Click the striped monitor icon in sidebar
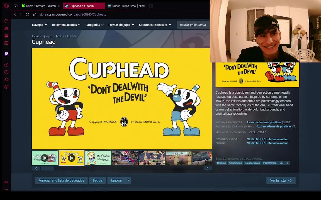This screenshot has height=200, width=321. tap(6, 36)
